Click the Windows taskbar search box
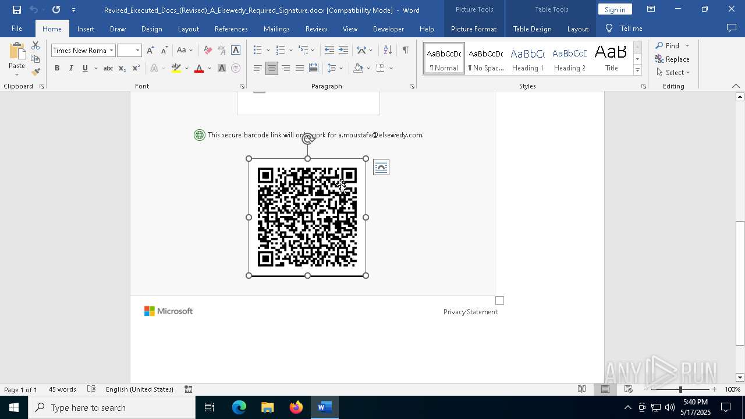The image size is (745, 419). click(112, 407)
